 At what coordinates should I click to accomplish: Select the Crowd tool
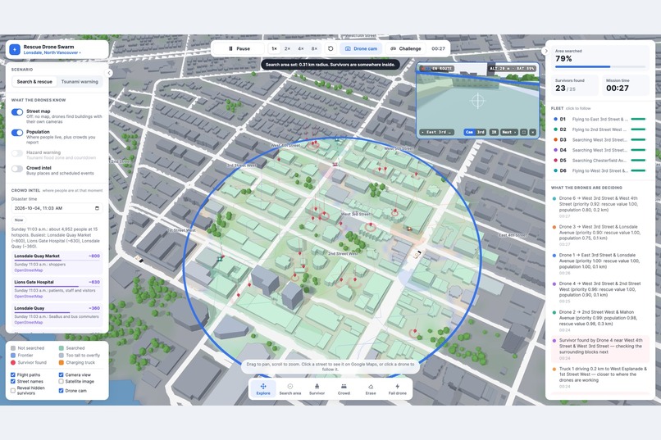[344, 388]
